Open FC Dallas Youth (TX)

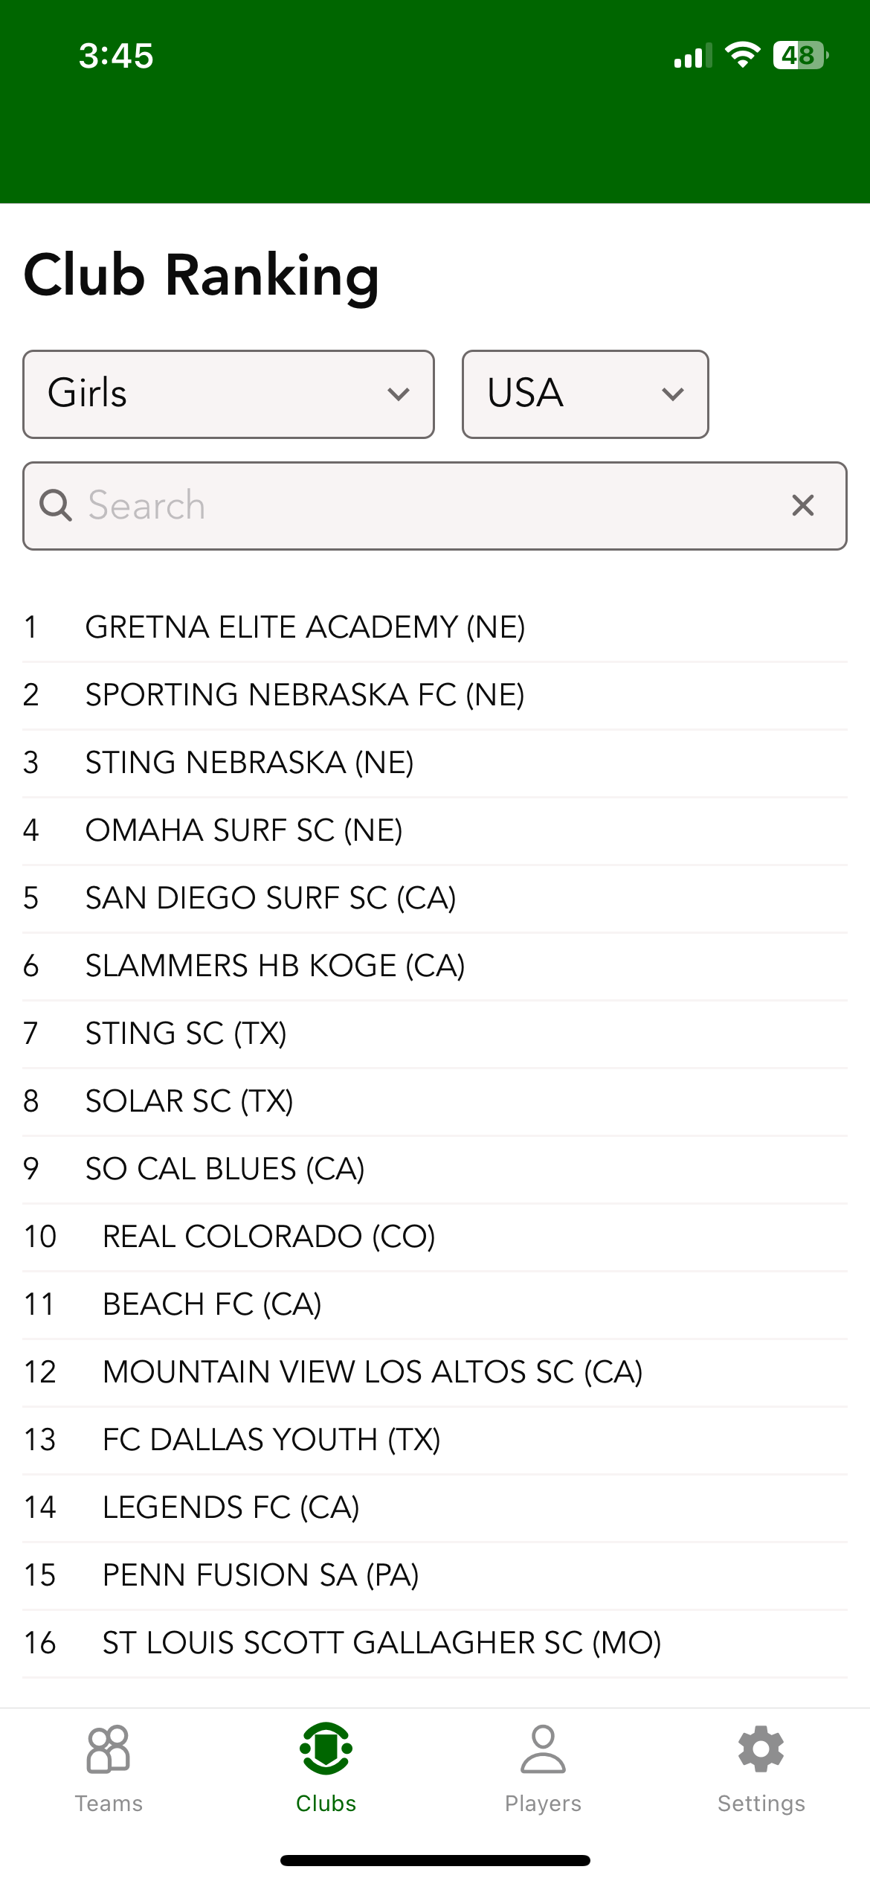pyautogui.click(x=271, y=1440)
